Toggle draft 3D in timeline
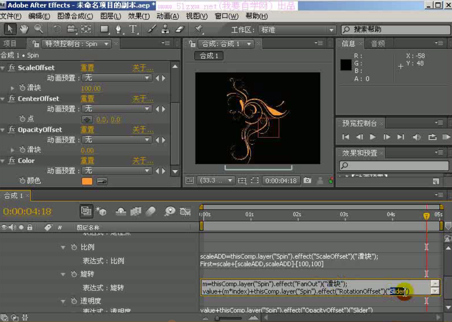Viewport: 452px width, 322px height. click(x=101, y=211)
